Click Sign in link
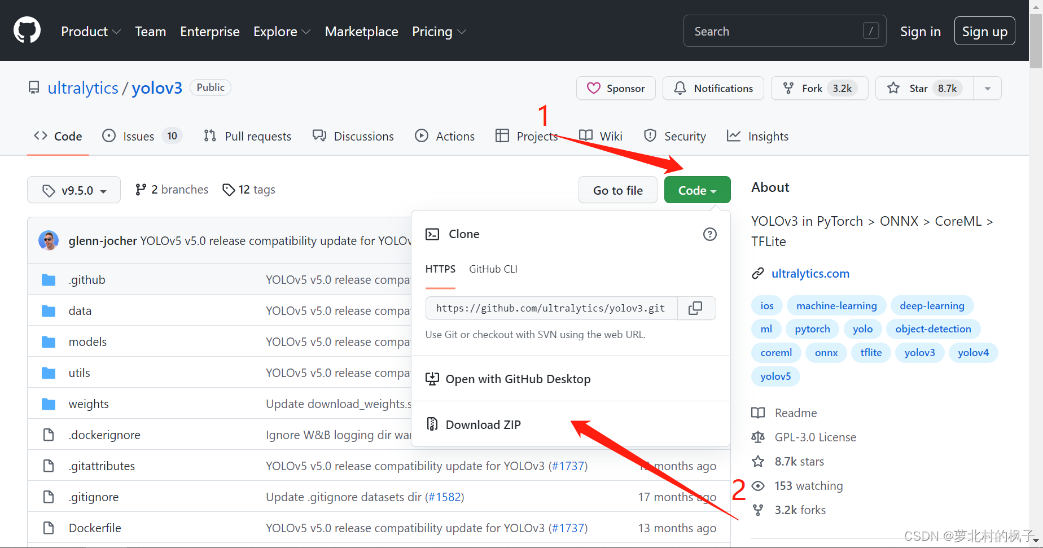The height and width of the screenshot is (548, 1043). 921,32
